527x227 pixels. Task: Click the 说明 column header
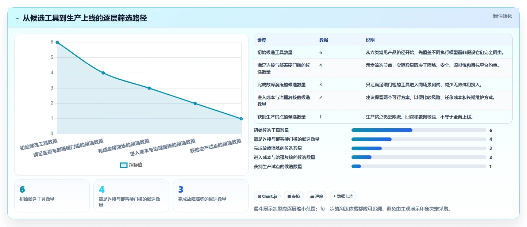[x=370, y=40]
